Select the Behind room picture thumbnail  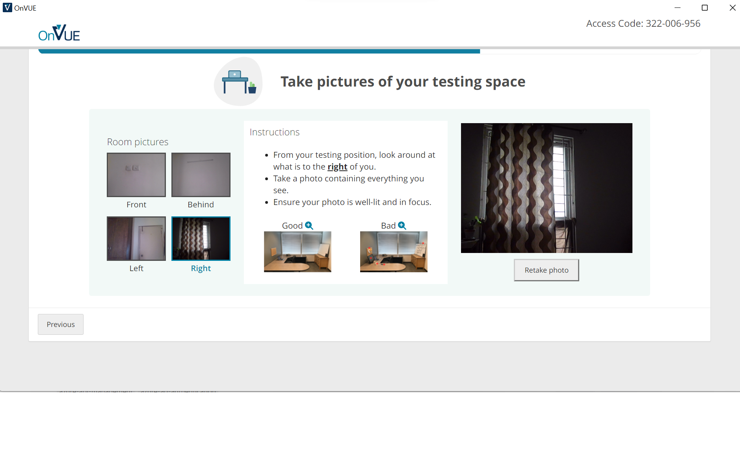click(201, 175)
